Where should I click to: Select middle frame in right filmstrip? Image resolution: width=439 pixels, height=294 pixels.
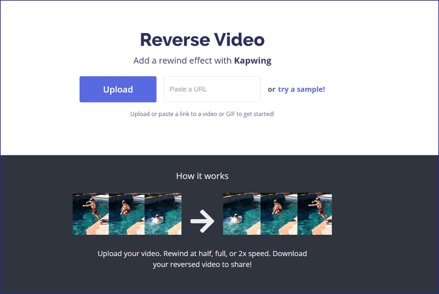[x=278, y=214]
